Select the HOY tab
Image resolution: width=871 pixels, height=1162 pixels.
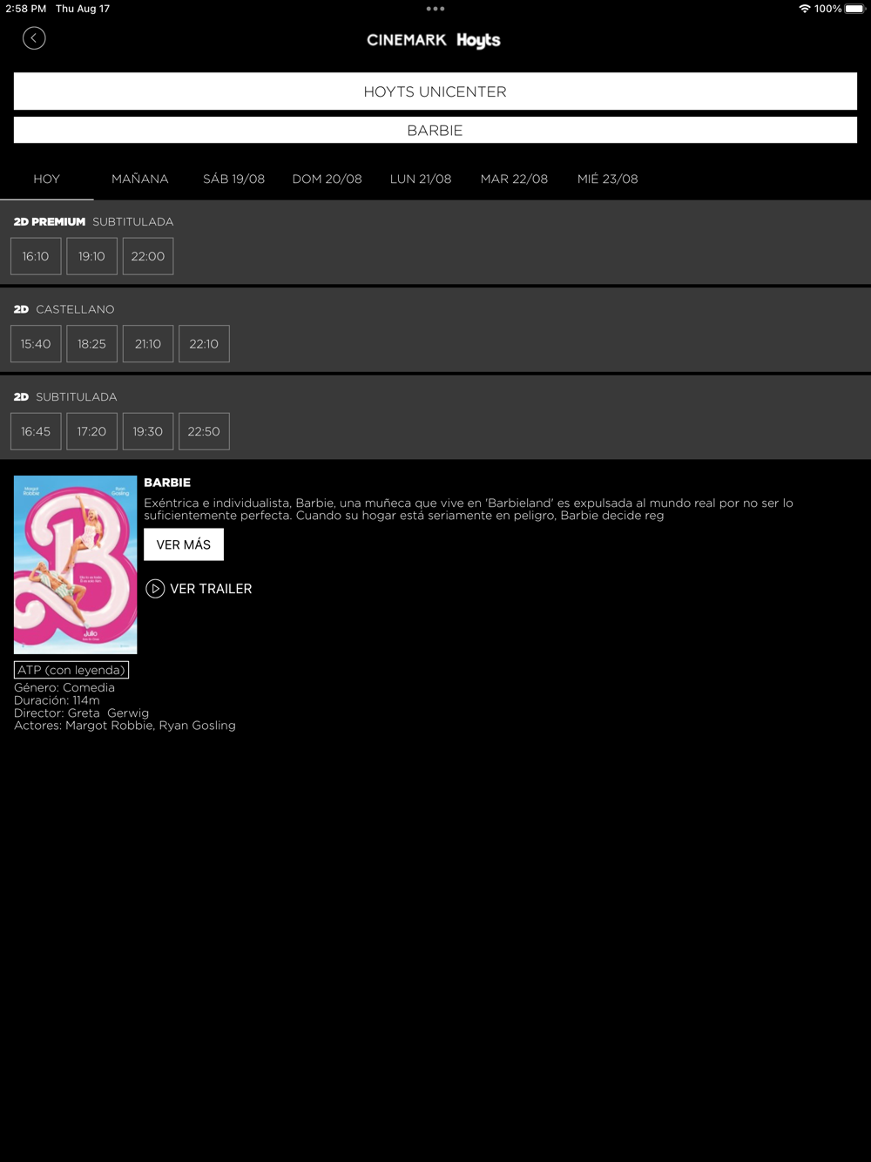pyautogui.click(x=47, y=179)
